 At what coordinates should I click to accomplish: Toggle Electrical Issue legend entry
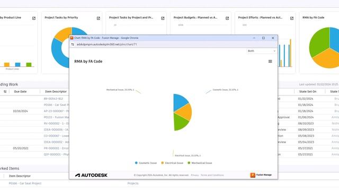(172, 163)
